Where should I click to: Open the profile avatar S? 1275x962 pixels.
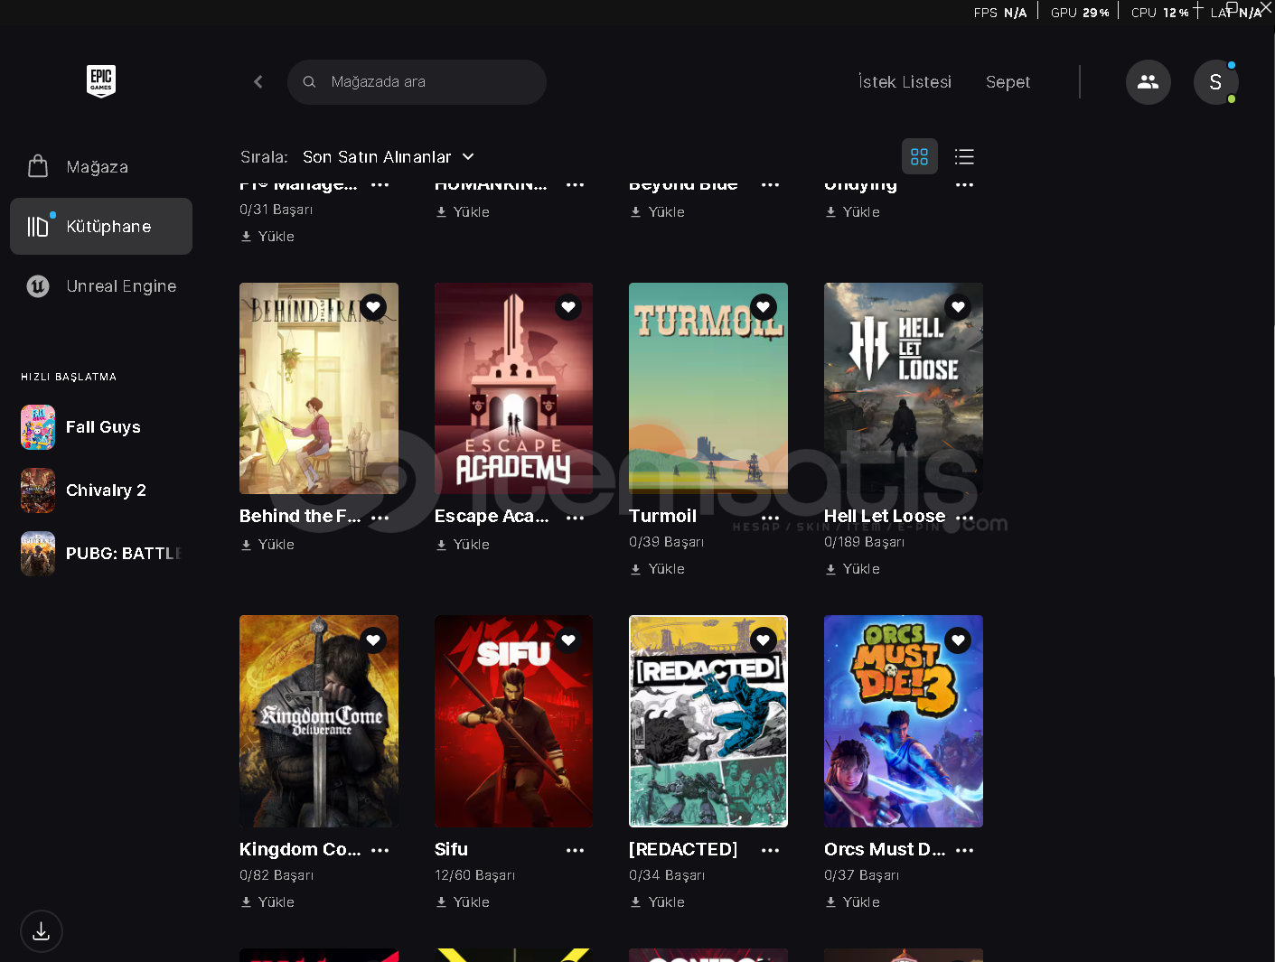click(1215, 82)
